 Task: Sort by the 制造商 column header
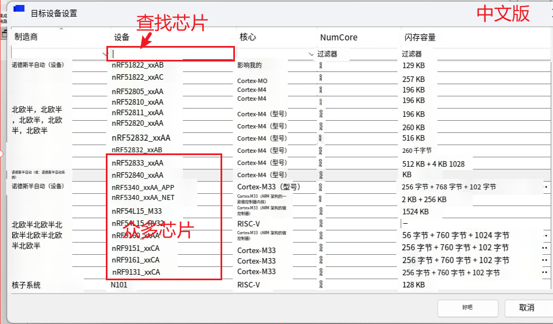coord(26,37)
